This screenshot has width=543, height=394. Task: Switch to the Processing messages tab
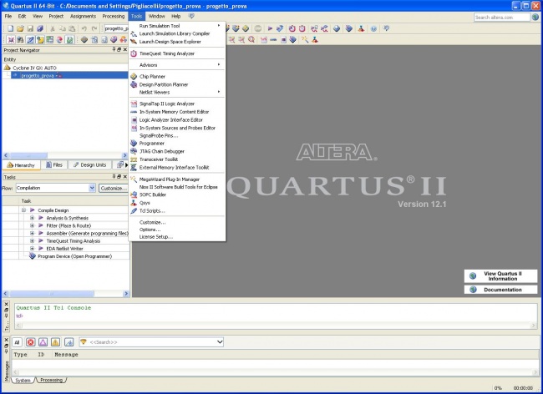(51, 380)
